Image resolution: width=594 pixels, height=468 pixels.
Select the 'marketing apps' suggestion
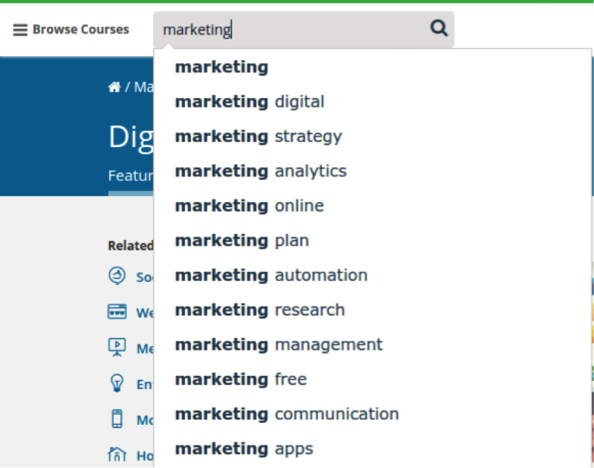(x=244, y=448)
